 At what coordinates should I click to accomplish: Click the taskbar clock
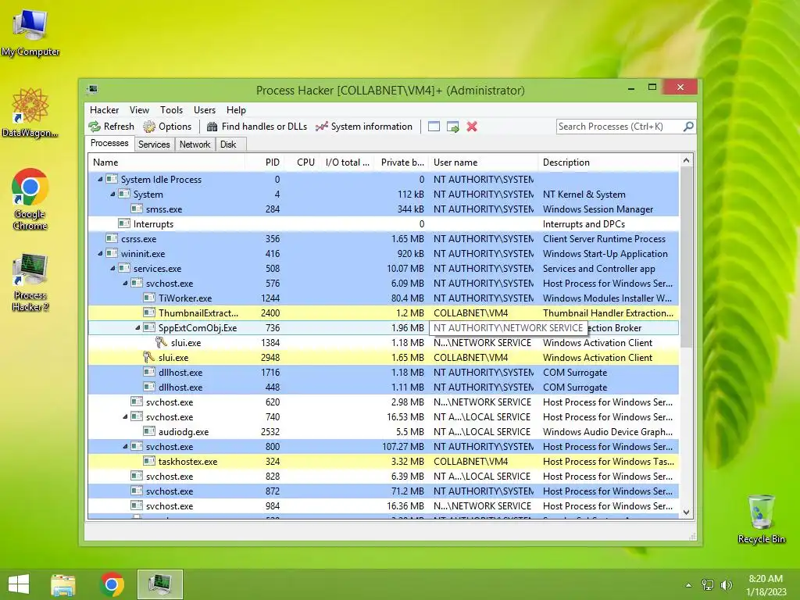tap(766, 585)
